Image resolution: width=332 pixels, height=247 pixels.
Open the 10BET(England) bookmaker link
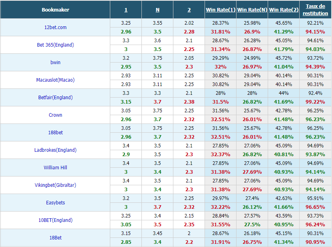55,220
